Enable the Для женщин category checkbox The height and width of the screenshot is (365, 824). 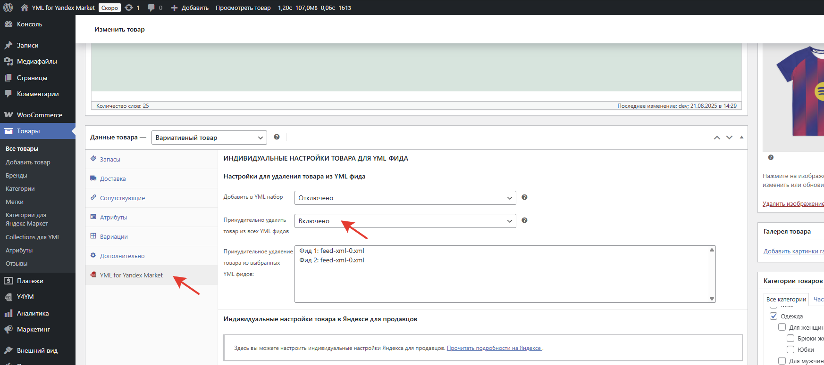point(782,327)
